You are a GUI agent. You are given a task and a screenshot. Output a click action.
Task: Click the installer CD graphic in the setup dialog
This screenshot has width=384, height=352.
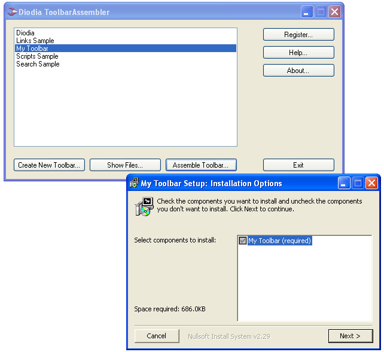click(144, 207)
